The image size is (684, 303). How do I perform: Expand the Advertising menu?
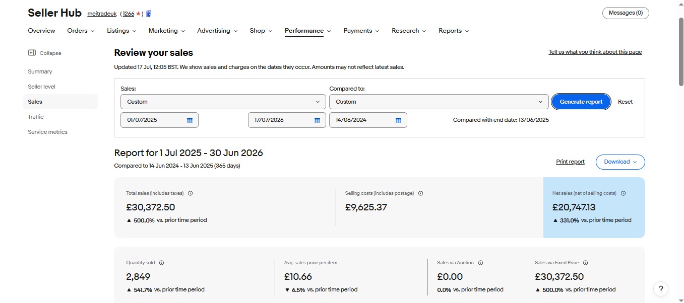217,31
